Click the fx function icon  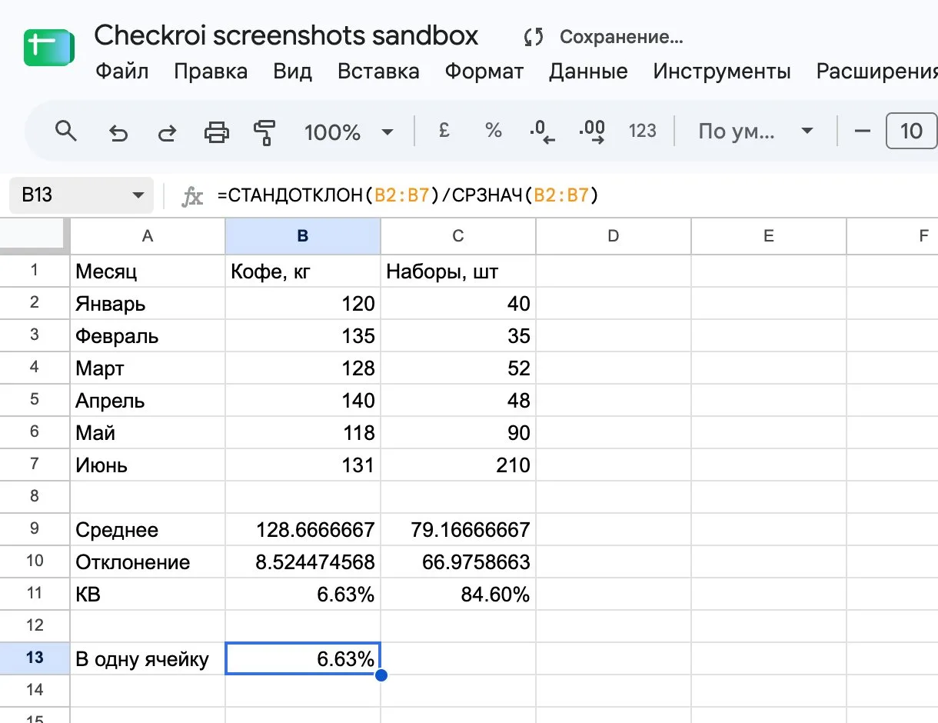click(x=192, y=196)
